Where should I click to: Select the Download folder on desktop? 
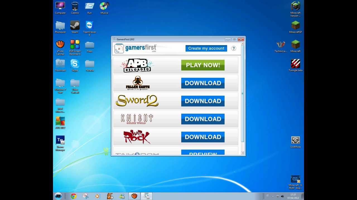[x=60, y=66]
